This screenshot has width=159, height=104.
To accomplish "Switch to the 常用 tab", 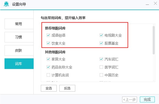I will click(x=19, y=24).
